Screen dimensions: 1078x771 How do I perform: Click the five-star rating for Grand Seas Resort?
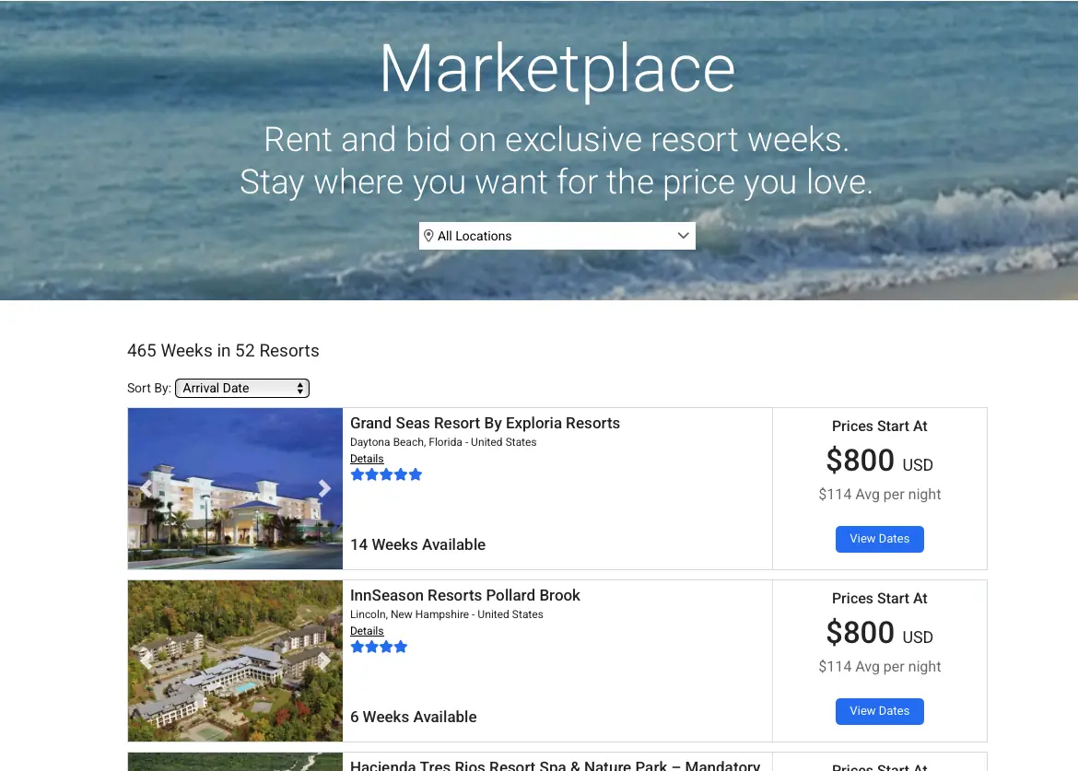click(x=386, y=475)
